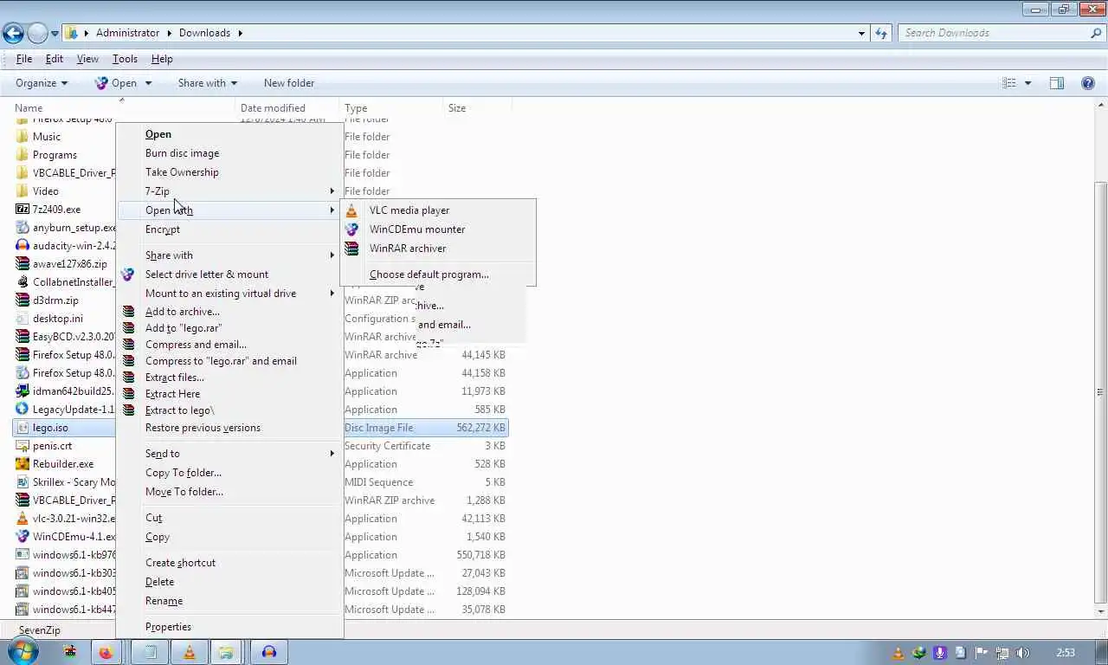
Task: Choose WinCDEmu mounter from Open with list
Action: (x=417, y=229)
